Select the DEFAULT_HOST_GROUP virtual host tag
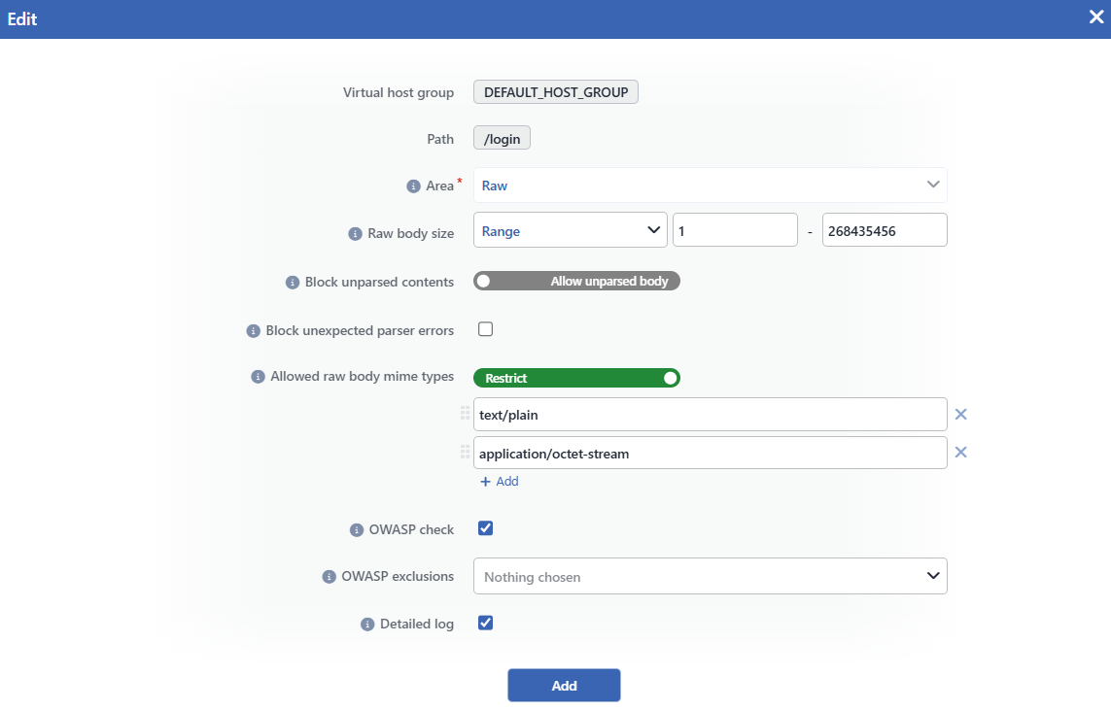 [x=556, y=92]
